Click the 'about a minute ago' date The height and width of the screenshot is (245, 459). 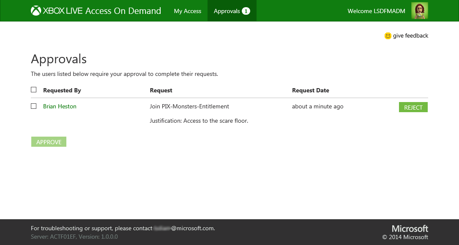pos(317,106)
